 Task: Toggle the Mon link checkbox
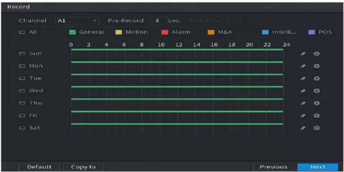point(22,66)
